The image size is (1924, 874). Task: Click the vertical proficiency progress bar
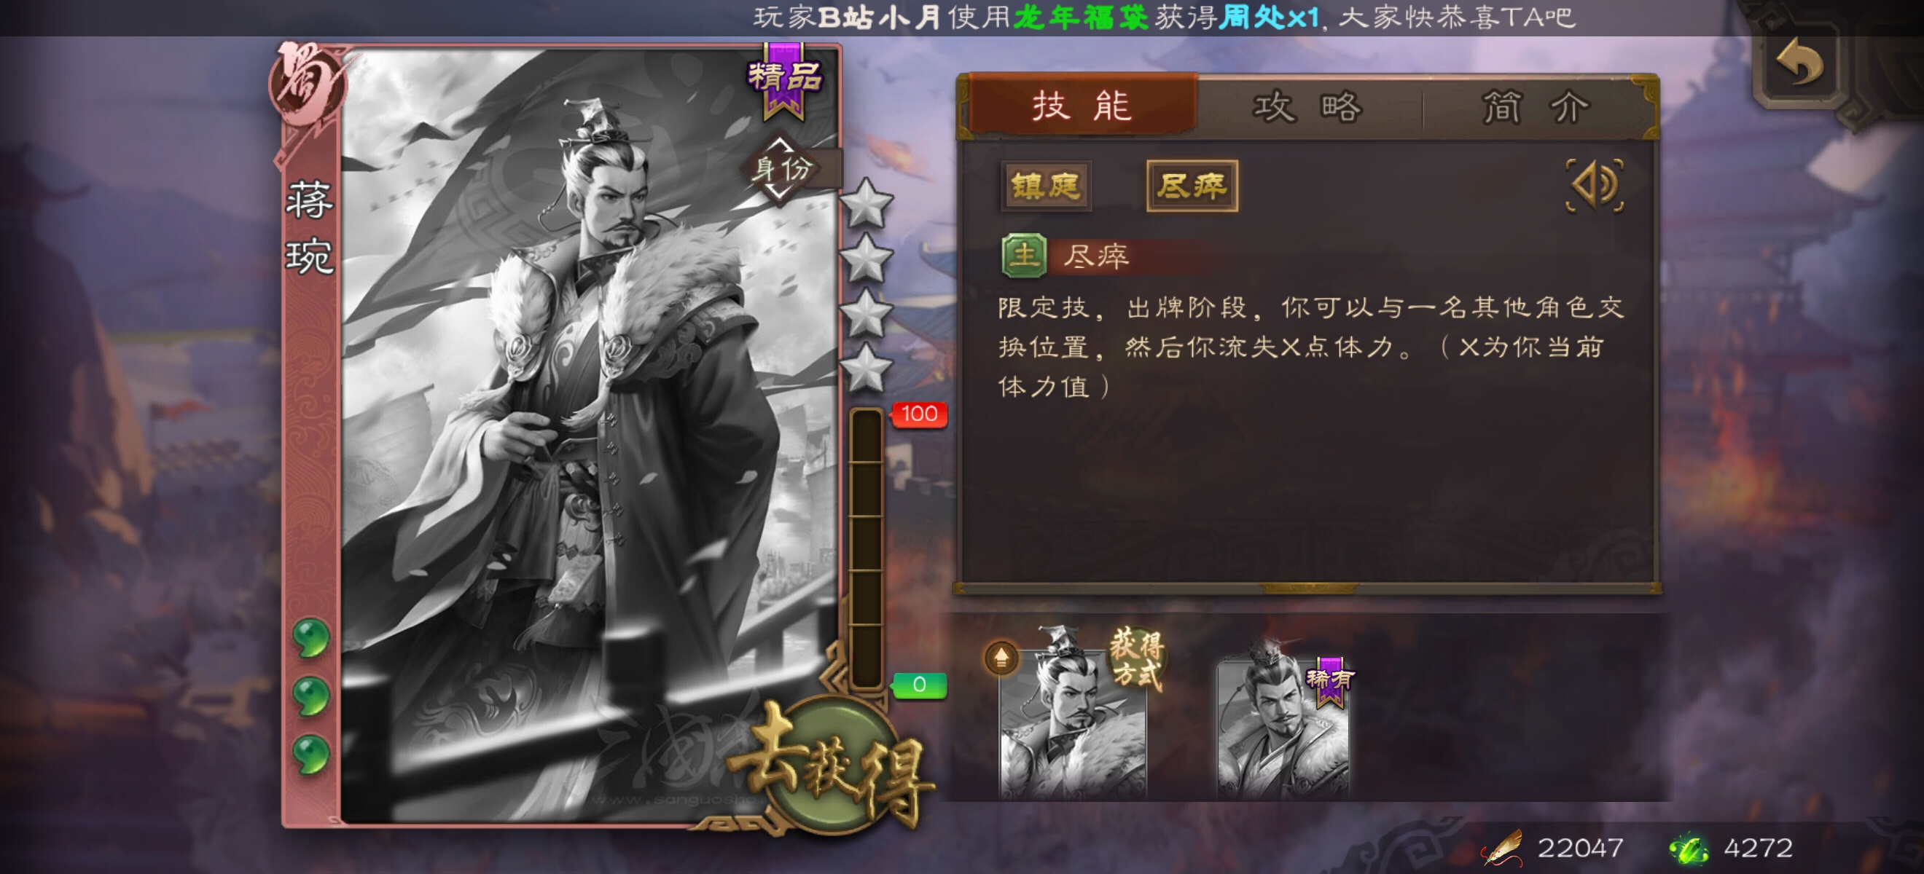[x=867, y=548]
